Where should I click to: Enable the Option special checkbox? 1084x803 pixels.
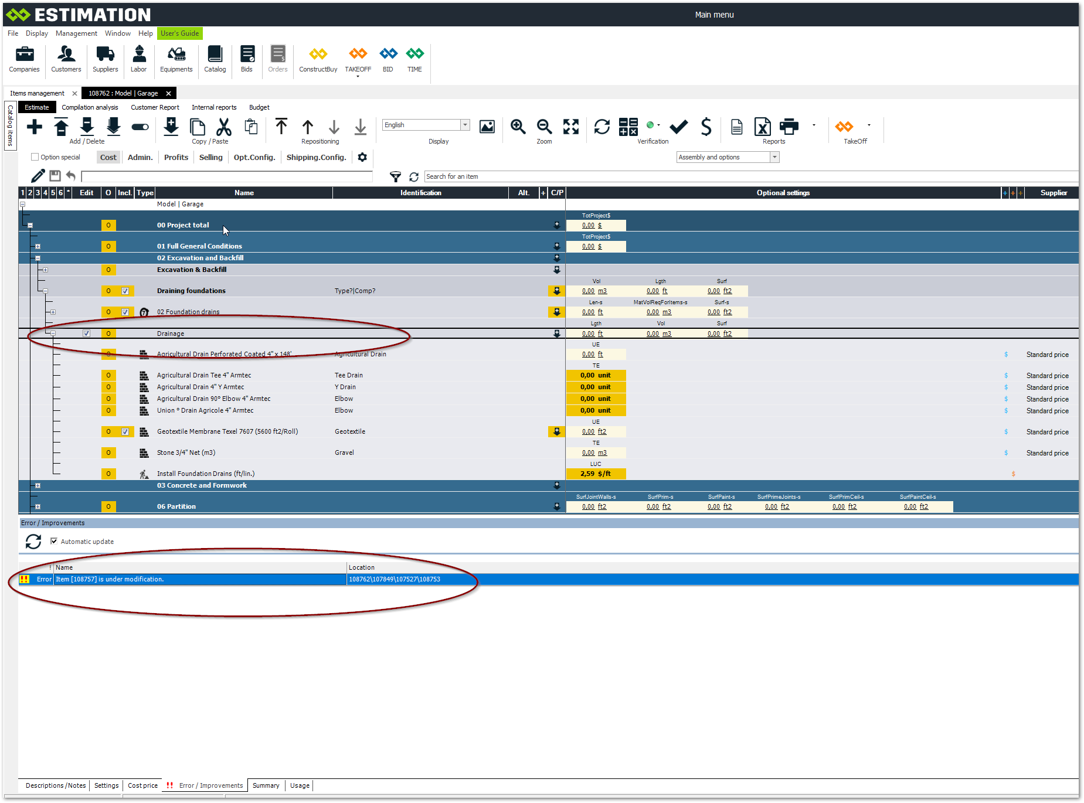(x=35, y=157)
